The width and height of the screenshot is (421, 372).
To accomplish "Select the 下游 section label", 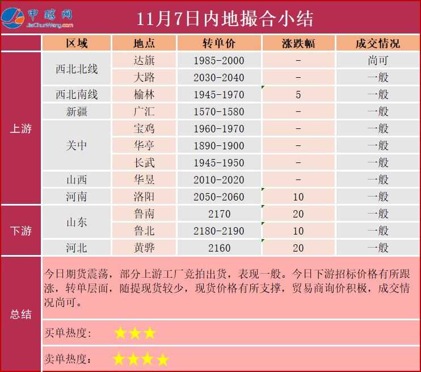I will [x=21, y=231].
